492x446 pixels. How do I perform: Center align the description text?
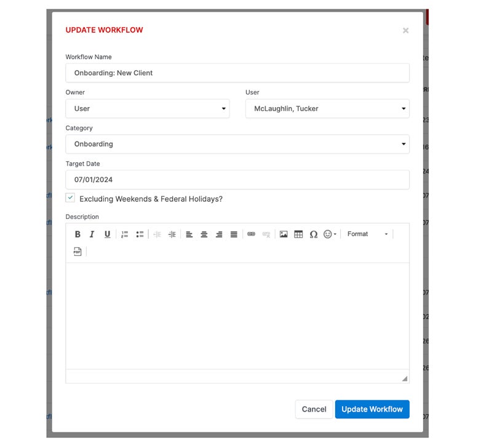(204, 234)
